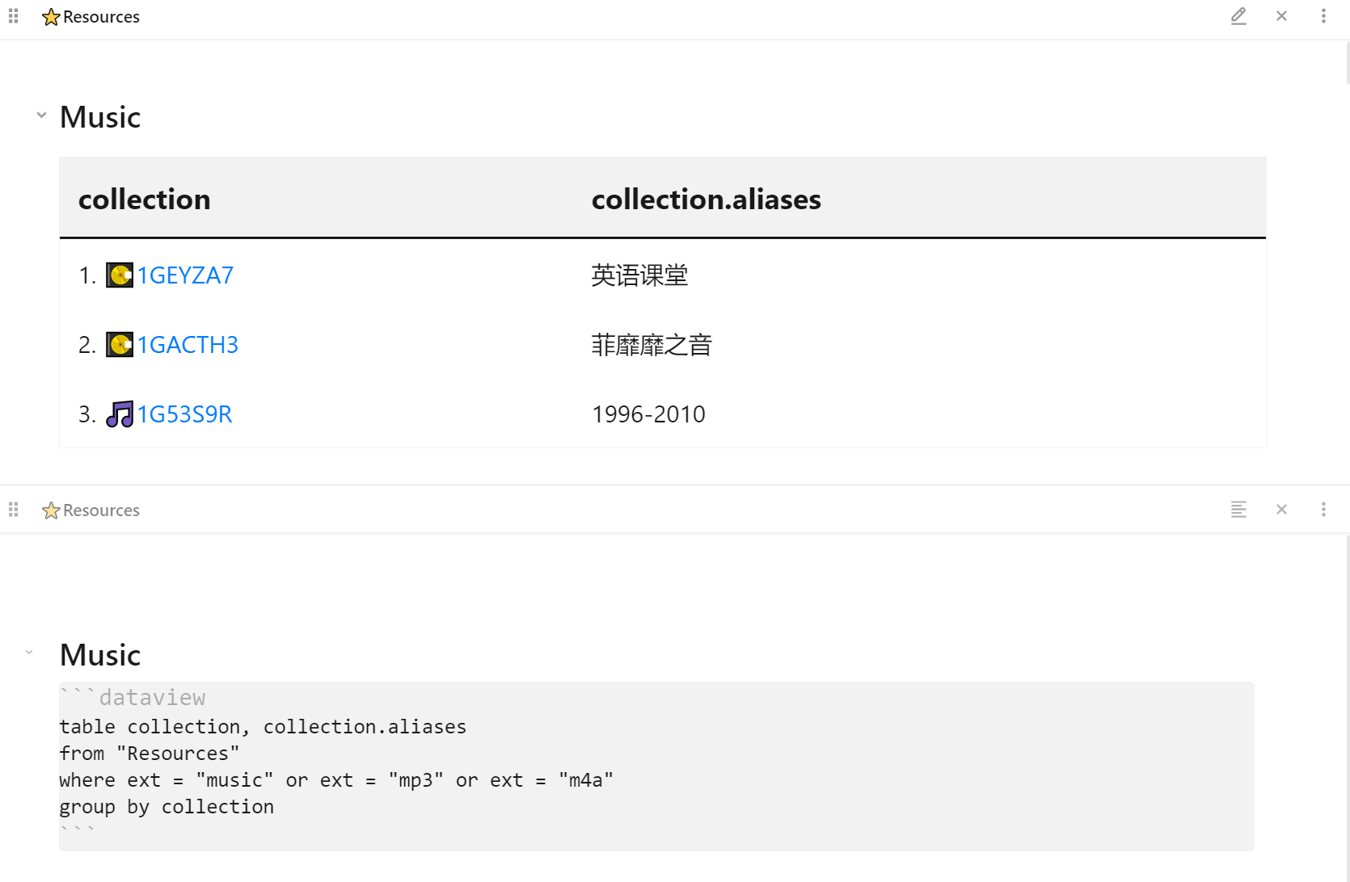This screenshot has width=1350, height=882.
Task: Open the note 1GACTH3
Action: (188, 344)
